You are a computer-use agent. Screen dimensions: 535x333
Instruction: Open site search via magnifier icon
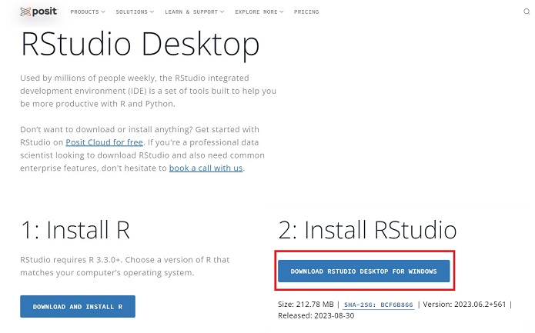(527, 12)
